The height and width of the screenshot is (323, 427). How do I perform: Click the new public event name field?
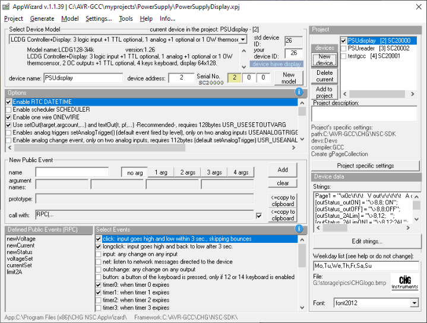point(72,172)
